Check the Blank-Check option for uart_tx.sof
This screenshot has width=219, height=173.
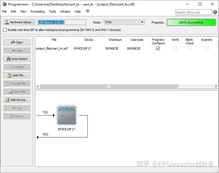point(190,48)
